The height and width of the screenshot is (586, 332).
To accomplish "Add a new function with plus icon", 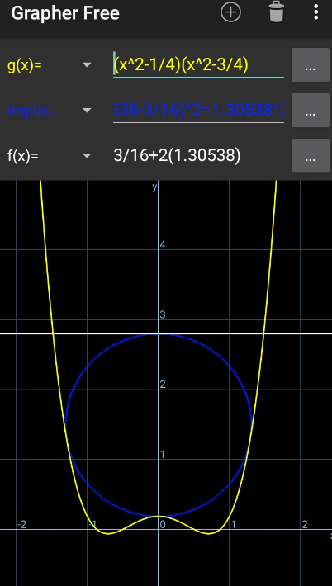I will pyautogui.click(x=230, y=12).
